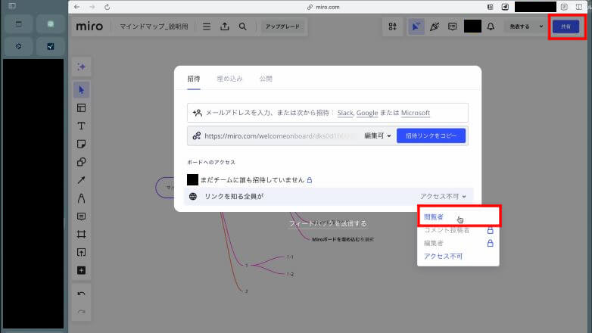Open comments panel in top bar
Viewport: 592px width, 333px height.
pyautogui.click(x=452, y=26)
